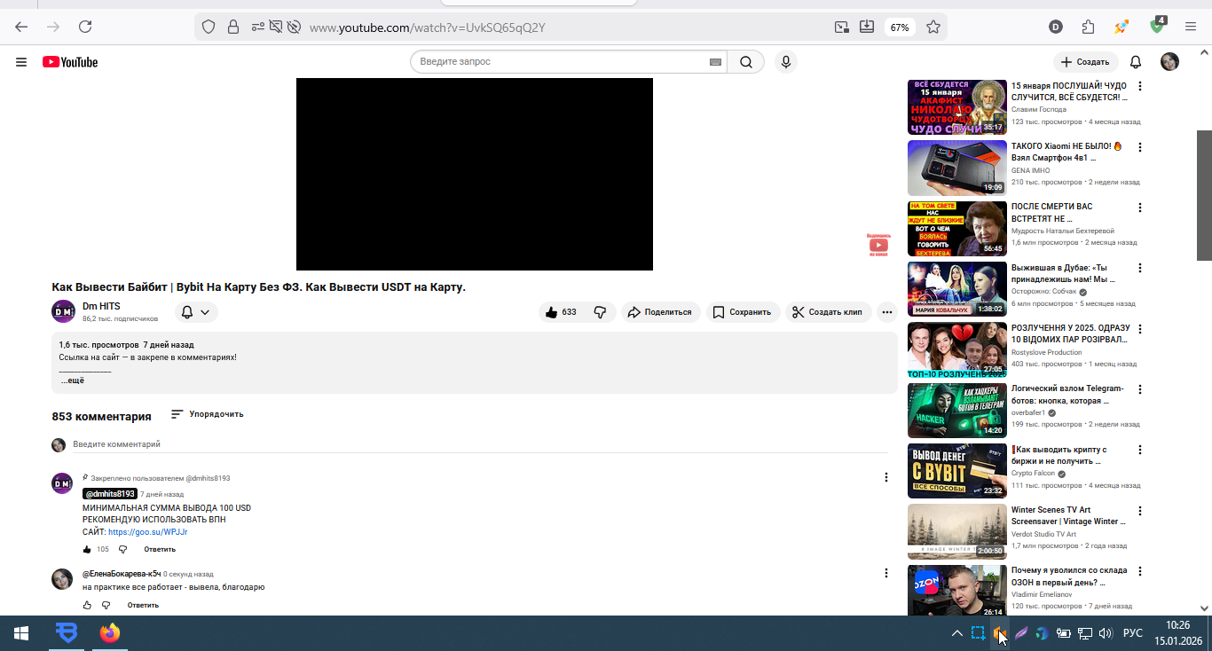Like the comment by @ЕленаБокарева-к5ч

[x=87, y=605]
